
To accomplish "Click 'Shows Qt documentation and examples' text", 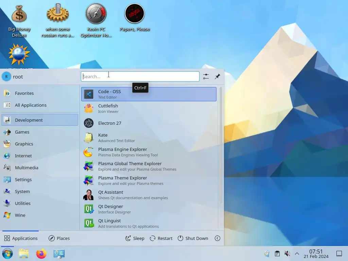I will point(133,198).
